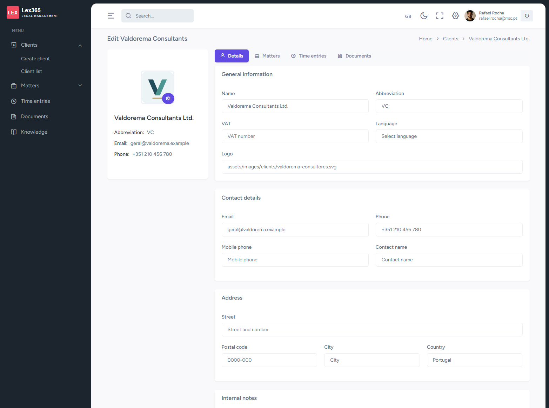This screenshot has height=408, width=549.
Task: Open settings via the gear icon
Action: coord(455,16)
